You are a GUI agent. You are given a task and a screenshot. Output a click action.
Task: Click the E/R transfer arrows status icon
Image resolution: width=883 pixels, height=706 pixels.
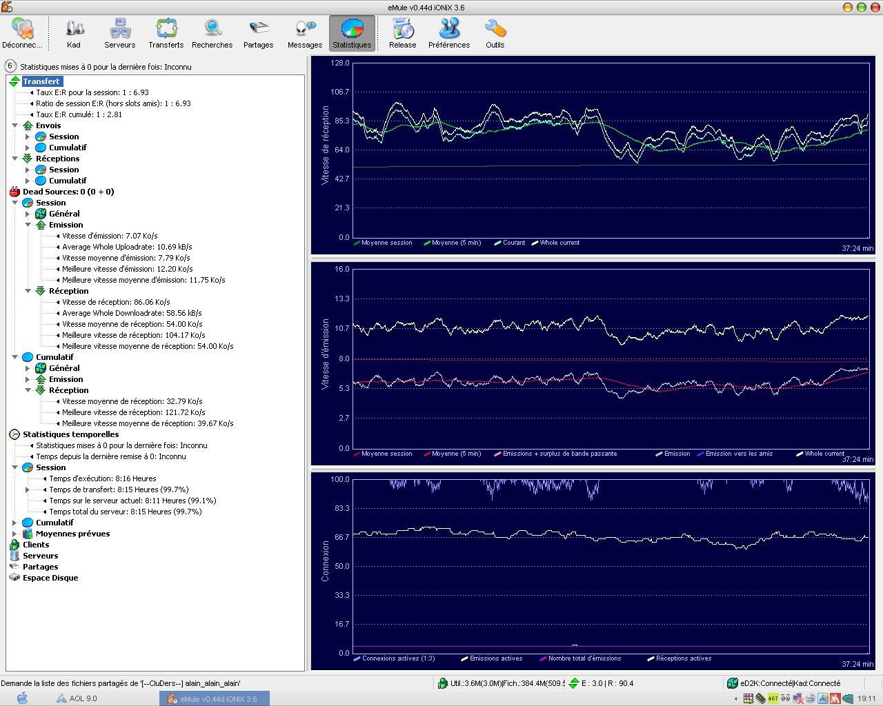[574, 683]
